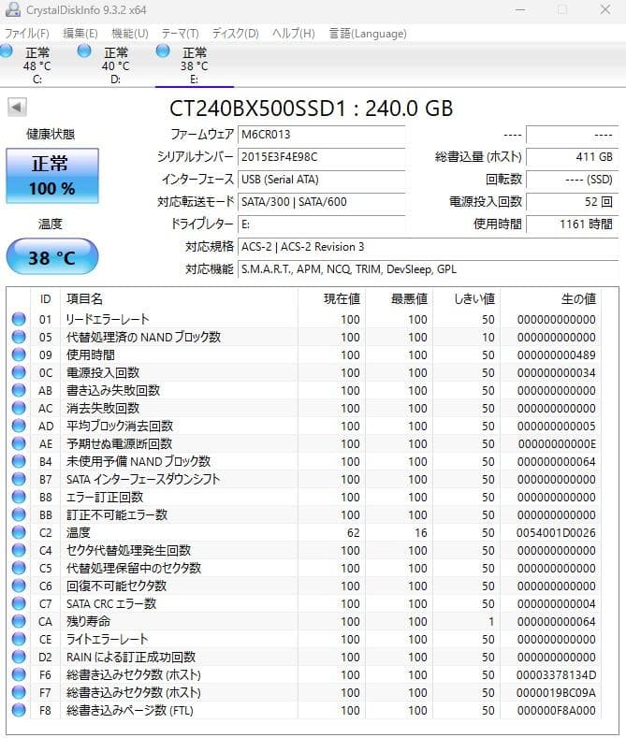
Task: Click status orb for 01 リードエラーレート row
Action: [19, 319]
